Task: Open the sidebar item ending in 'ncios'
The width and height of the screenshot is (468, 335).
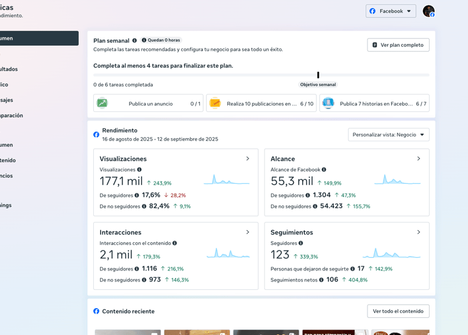Action: coord(7,176)
